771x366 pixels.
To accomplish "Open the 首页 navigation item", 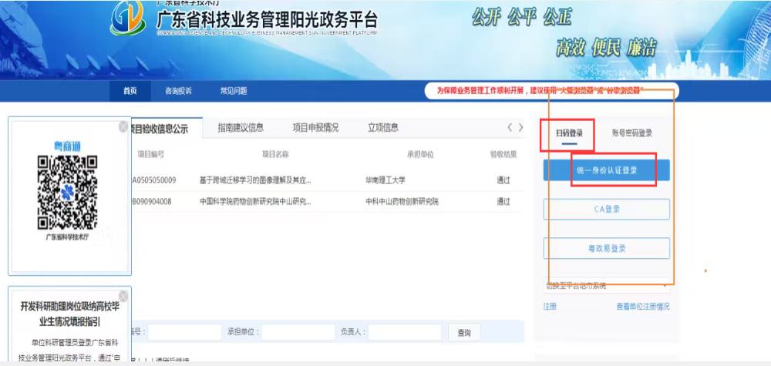I will pos(130,91).
